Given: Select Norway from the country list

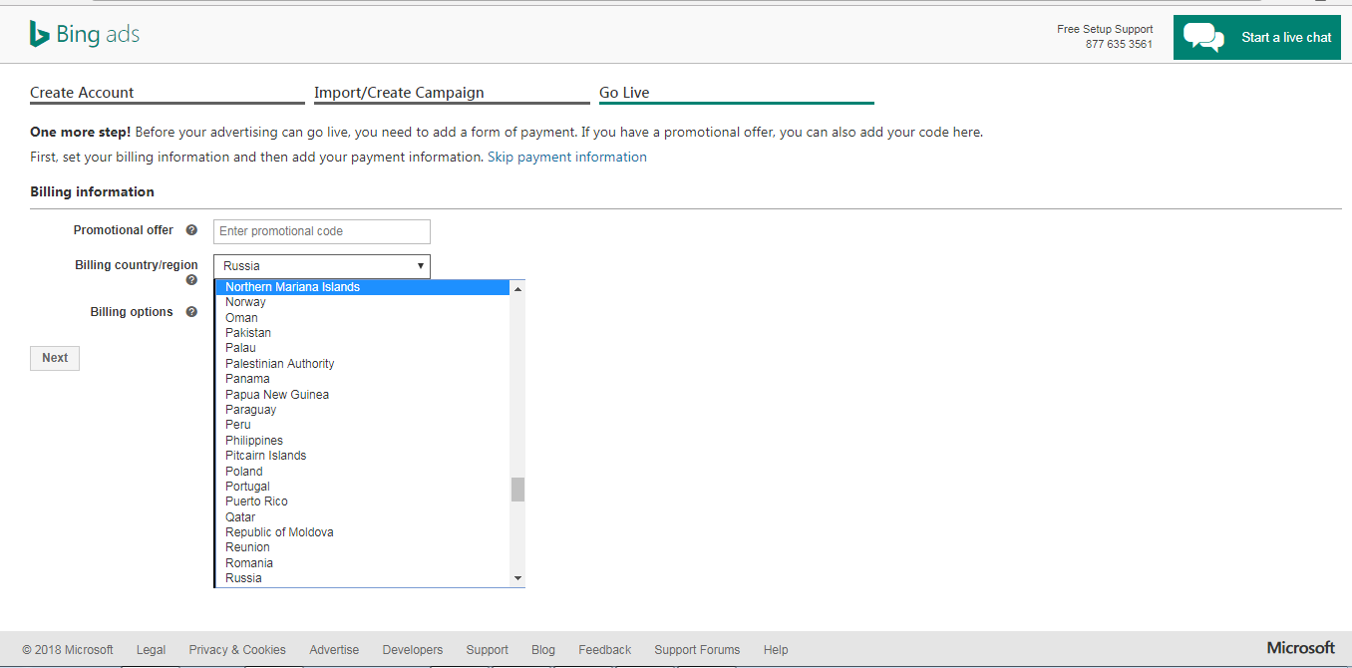Looking at the screenshot, I should tap(245, 302).
